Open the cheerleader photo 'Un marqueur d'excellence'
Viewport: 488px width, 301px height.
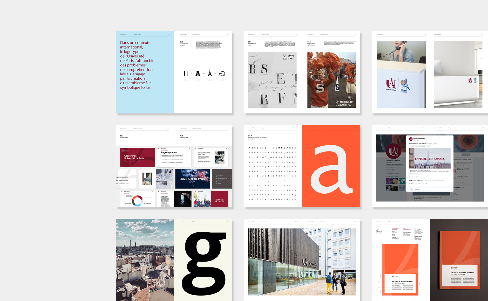(x=331, y=80)
